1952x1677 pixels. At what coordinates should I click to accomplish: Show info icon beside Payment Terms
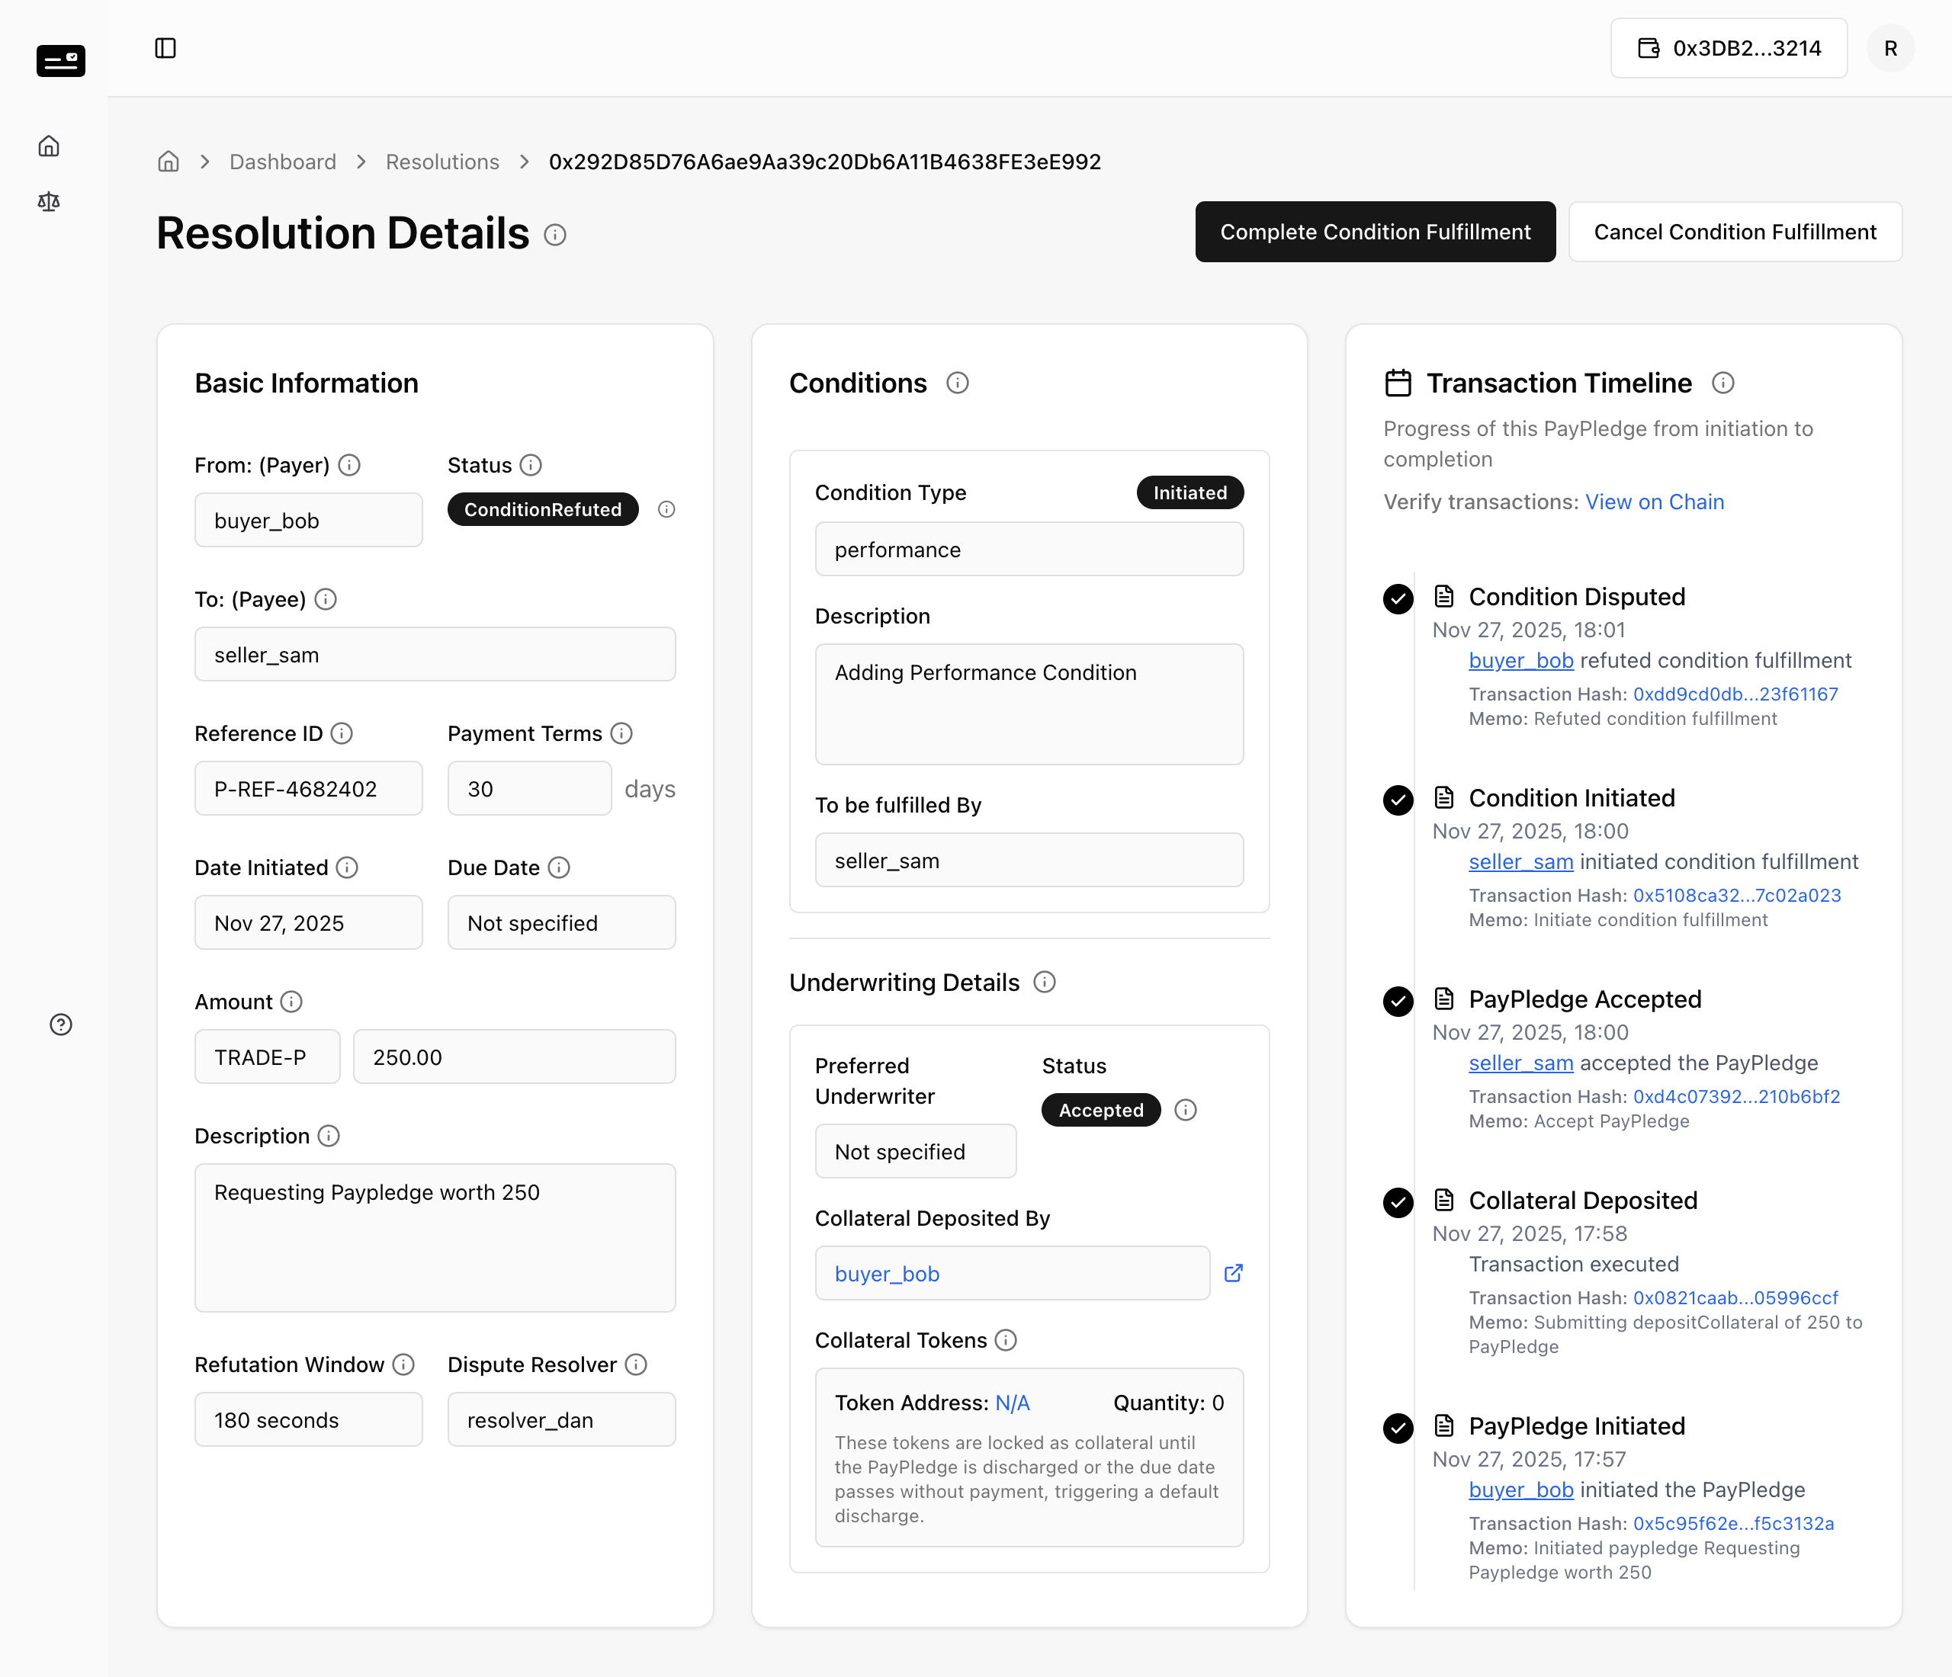[x=621, y=733]
